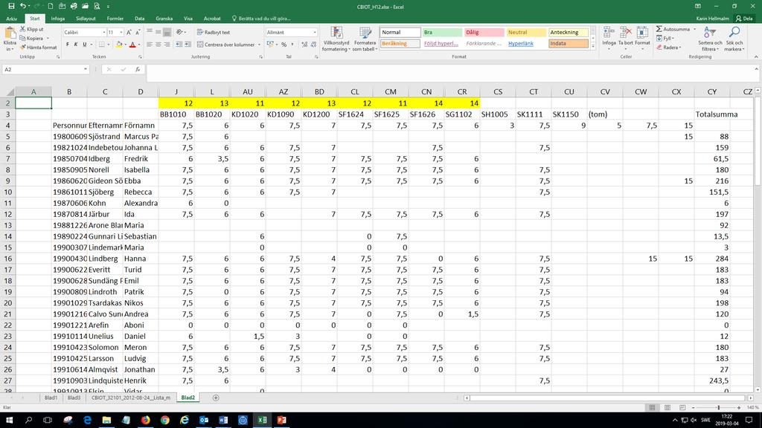Increase decimal places
This screenshot has width=762, height=428.
pyautogui.click(x=304, y=45)
